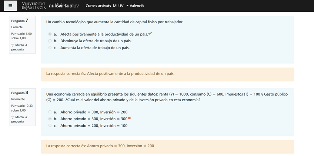Click the Pregunta 7 heading
314x156 pixels.
[x=20, y=20]
